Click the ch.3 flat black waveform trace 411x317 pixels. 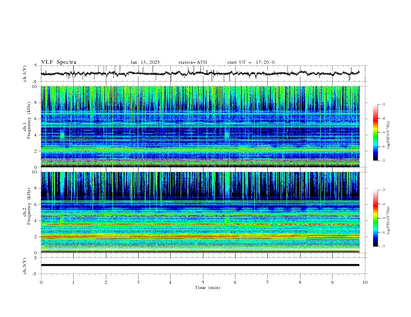point(200,265)
